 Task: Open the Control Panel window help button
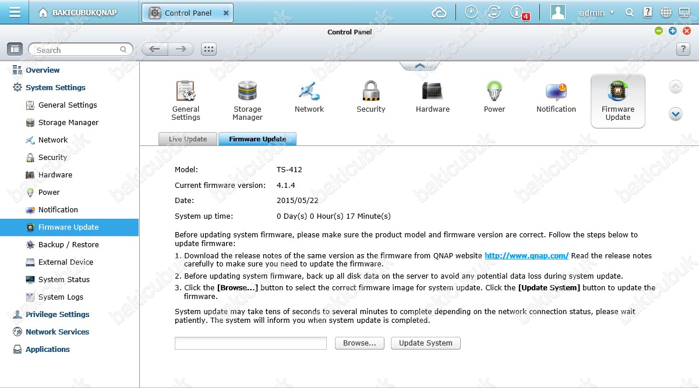tap(683, 49)
